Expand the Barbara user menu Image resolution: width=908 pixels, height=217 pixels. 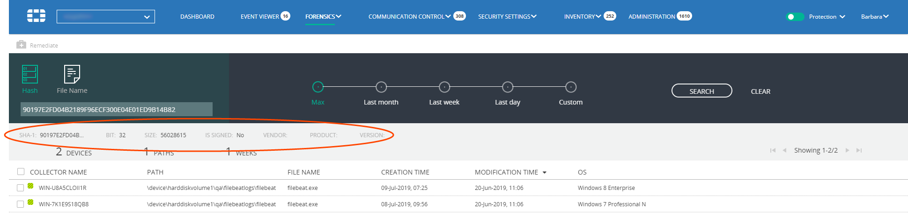(874, 17)
